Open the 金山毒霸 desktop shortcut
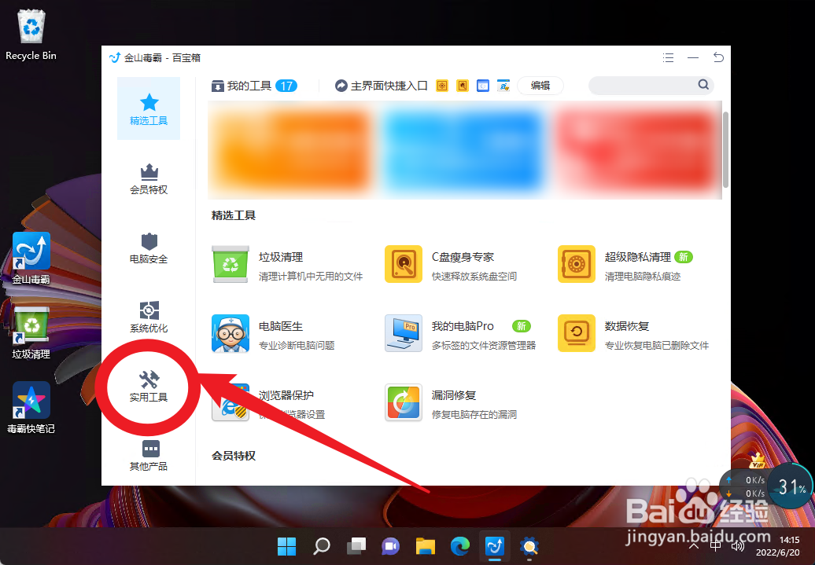815x565 pixels. pos(31,258)
